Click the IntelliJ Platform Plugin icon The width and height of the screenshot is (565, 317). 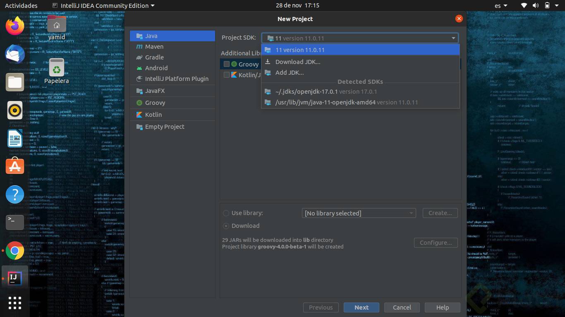pos(139,79)
